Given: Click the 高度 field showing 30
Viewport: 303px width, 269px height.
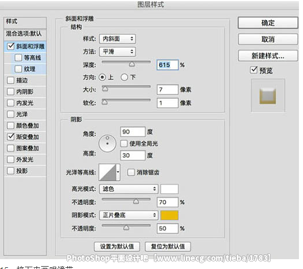Looking at the screenshot, I should coord(133,156).
